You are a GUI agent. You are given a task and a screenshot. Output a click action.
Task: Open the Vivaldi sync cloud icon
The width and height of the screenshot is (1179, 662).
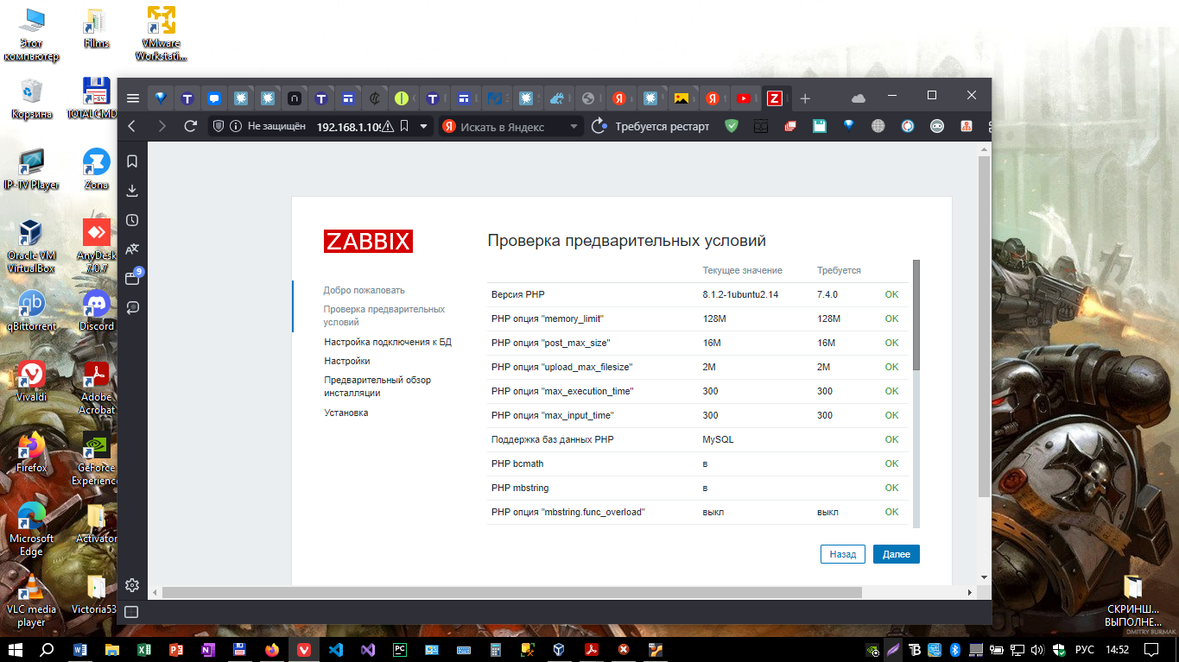858,98
